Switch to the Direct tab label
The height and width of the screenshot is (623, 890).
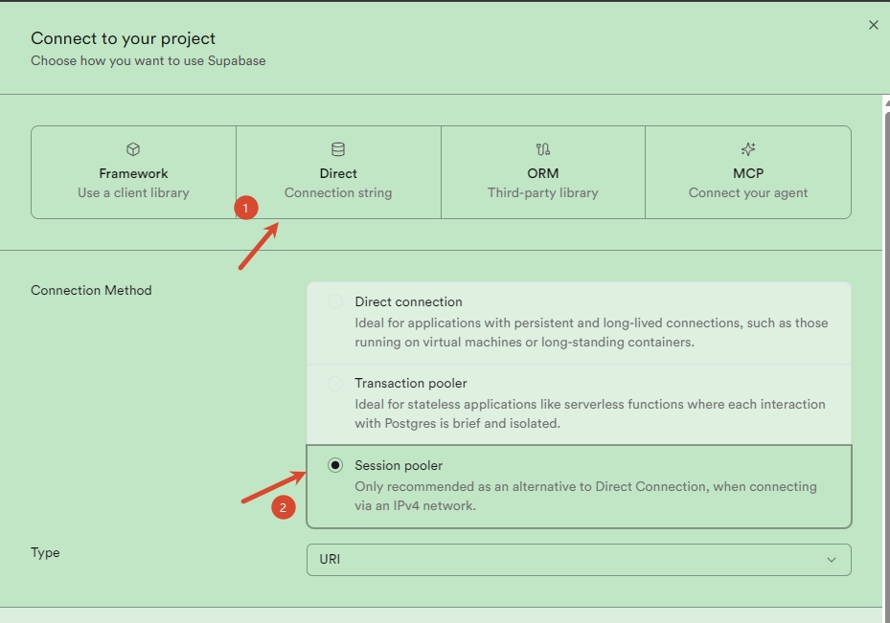click(338, 173)
